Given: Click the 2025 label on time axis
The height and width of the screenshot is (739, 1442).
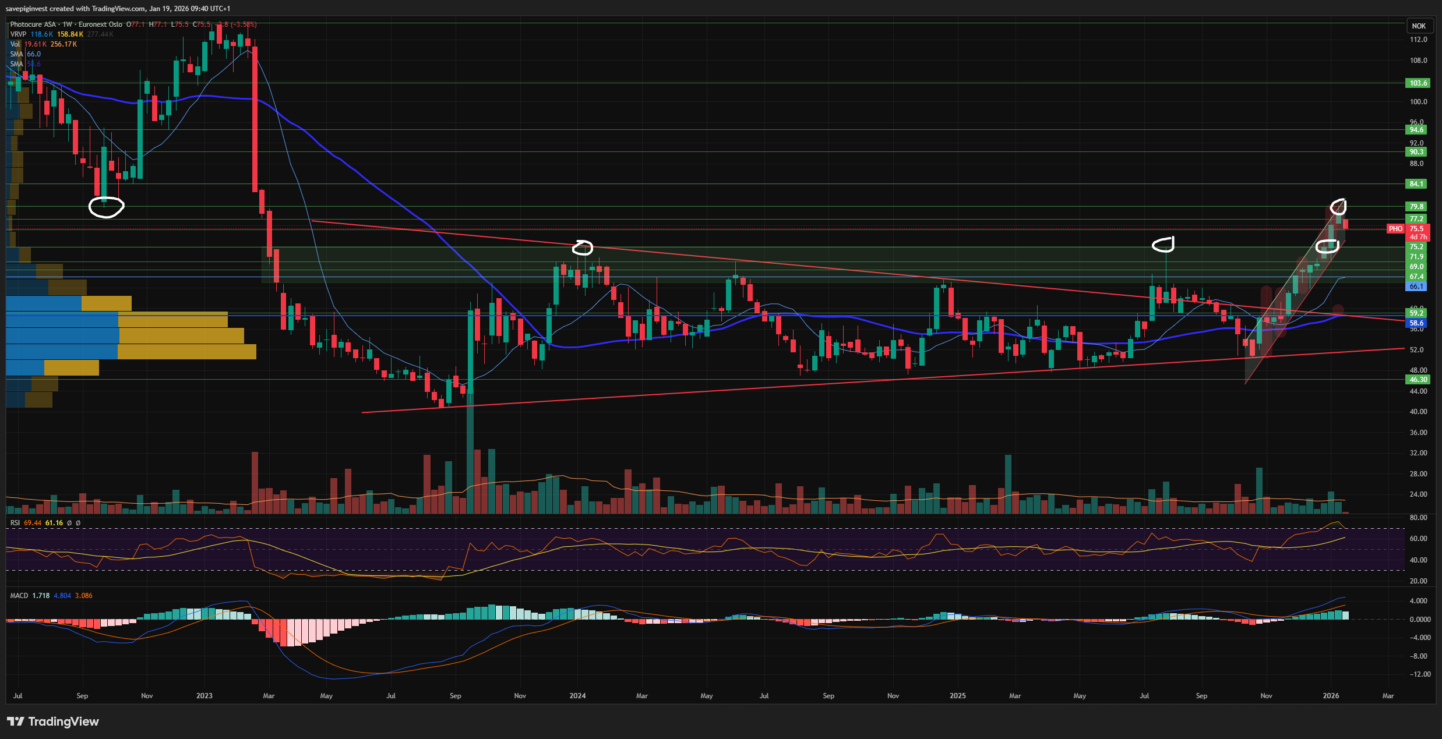Looking at the screenshot, I should pyautogui.click(x=957, y=696).
